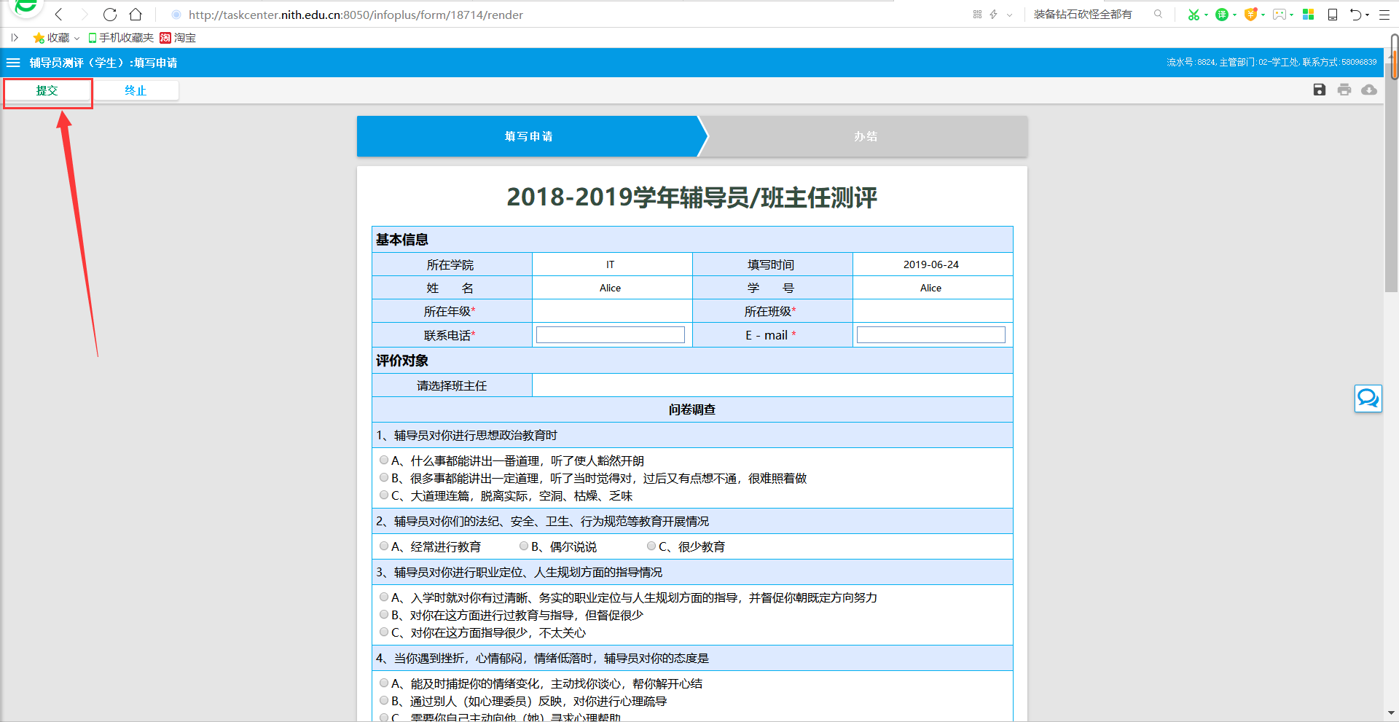Click the 联系电话 input field

click(611, 334)
